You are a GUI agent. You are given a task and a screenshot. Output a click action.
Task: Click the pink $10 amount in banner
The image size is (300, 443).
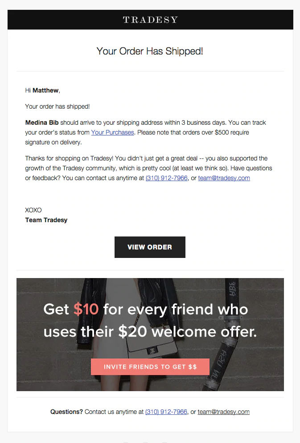tap(86, 309)
